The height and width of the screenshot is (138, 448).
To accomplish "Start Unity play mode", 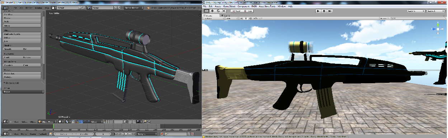I will (x=318, y=11).
